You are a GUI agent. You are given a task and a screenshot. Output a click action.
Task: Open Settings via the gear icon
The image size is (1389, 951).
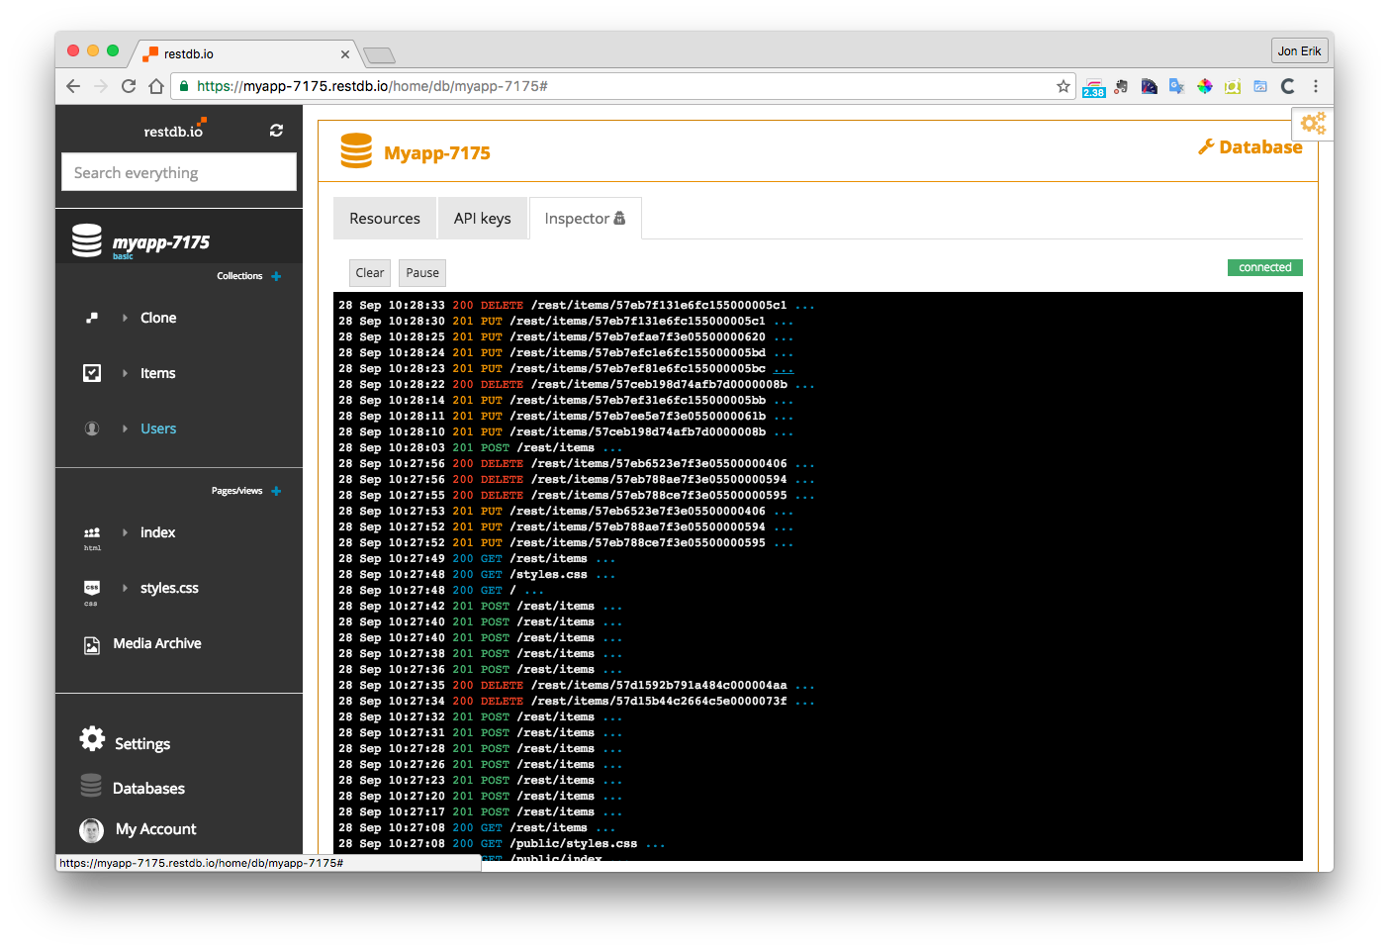[92, 739]
